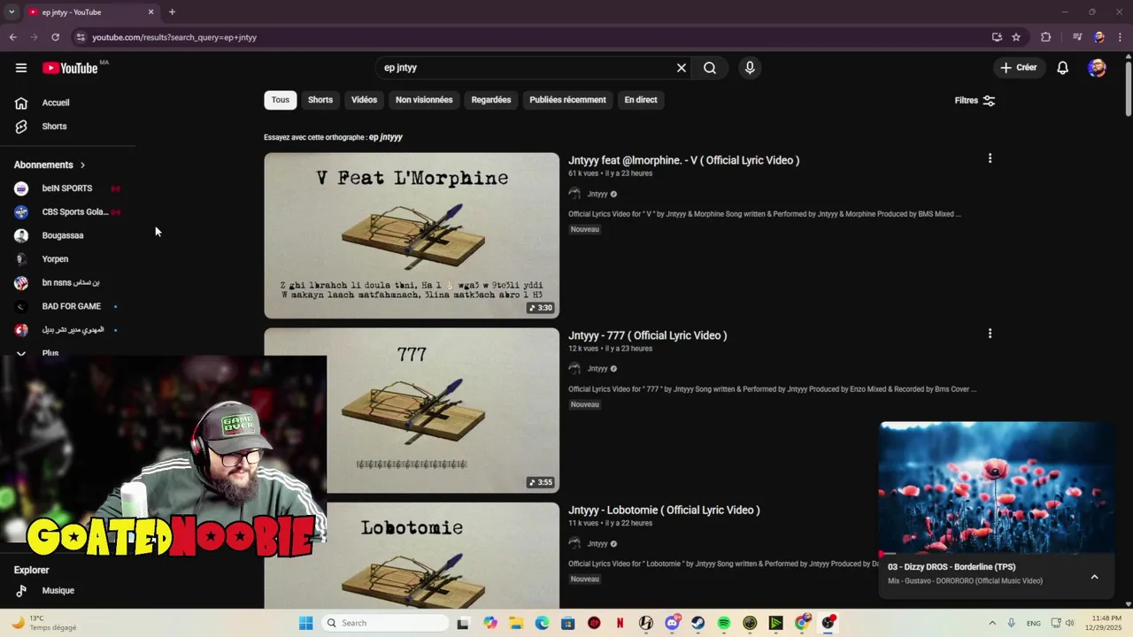Show hidden system tray icons chevron

[x=992, y=623]
